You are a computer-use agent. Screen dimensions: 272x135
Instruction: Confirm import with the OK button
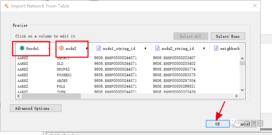218,124
